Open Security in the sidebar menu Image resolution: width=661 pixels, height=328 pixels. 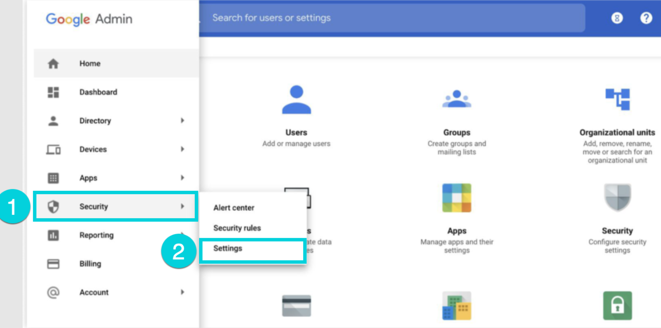click(116, 207)
